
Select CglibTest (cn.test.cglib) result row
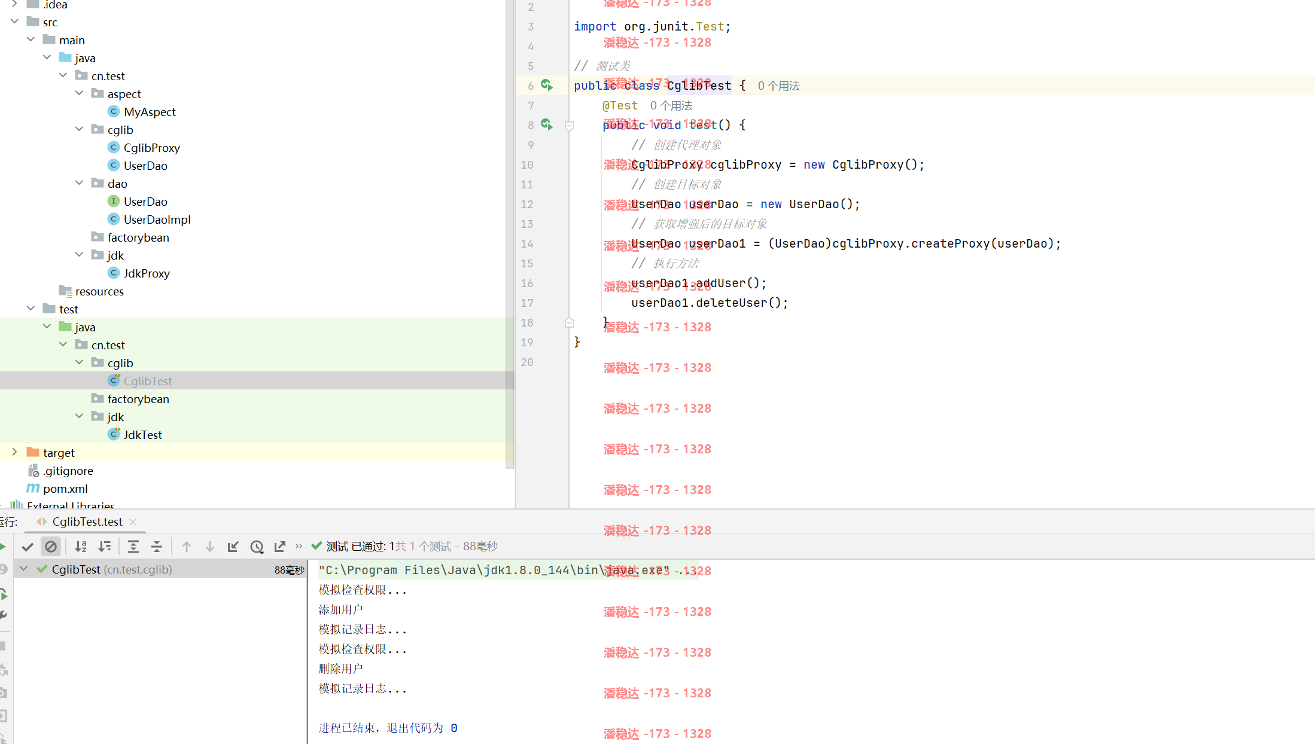160,569
